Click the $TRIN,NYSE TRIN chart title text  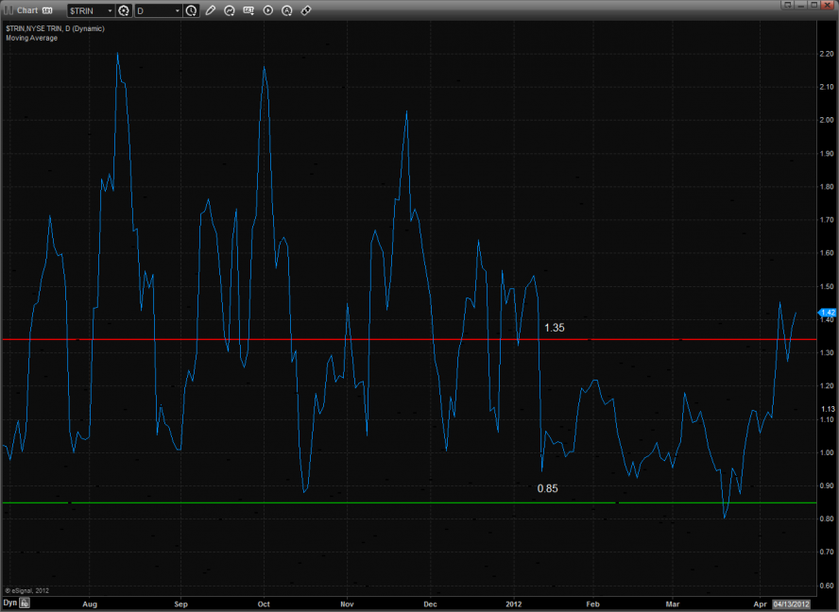55,28
